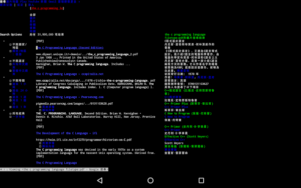
Task: Filter results to 過去 1 週
Action: click(x=20, y=97)
